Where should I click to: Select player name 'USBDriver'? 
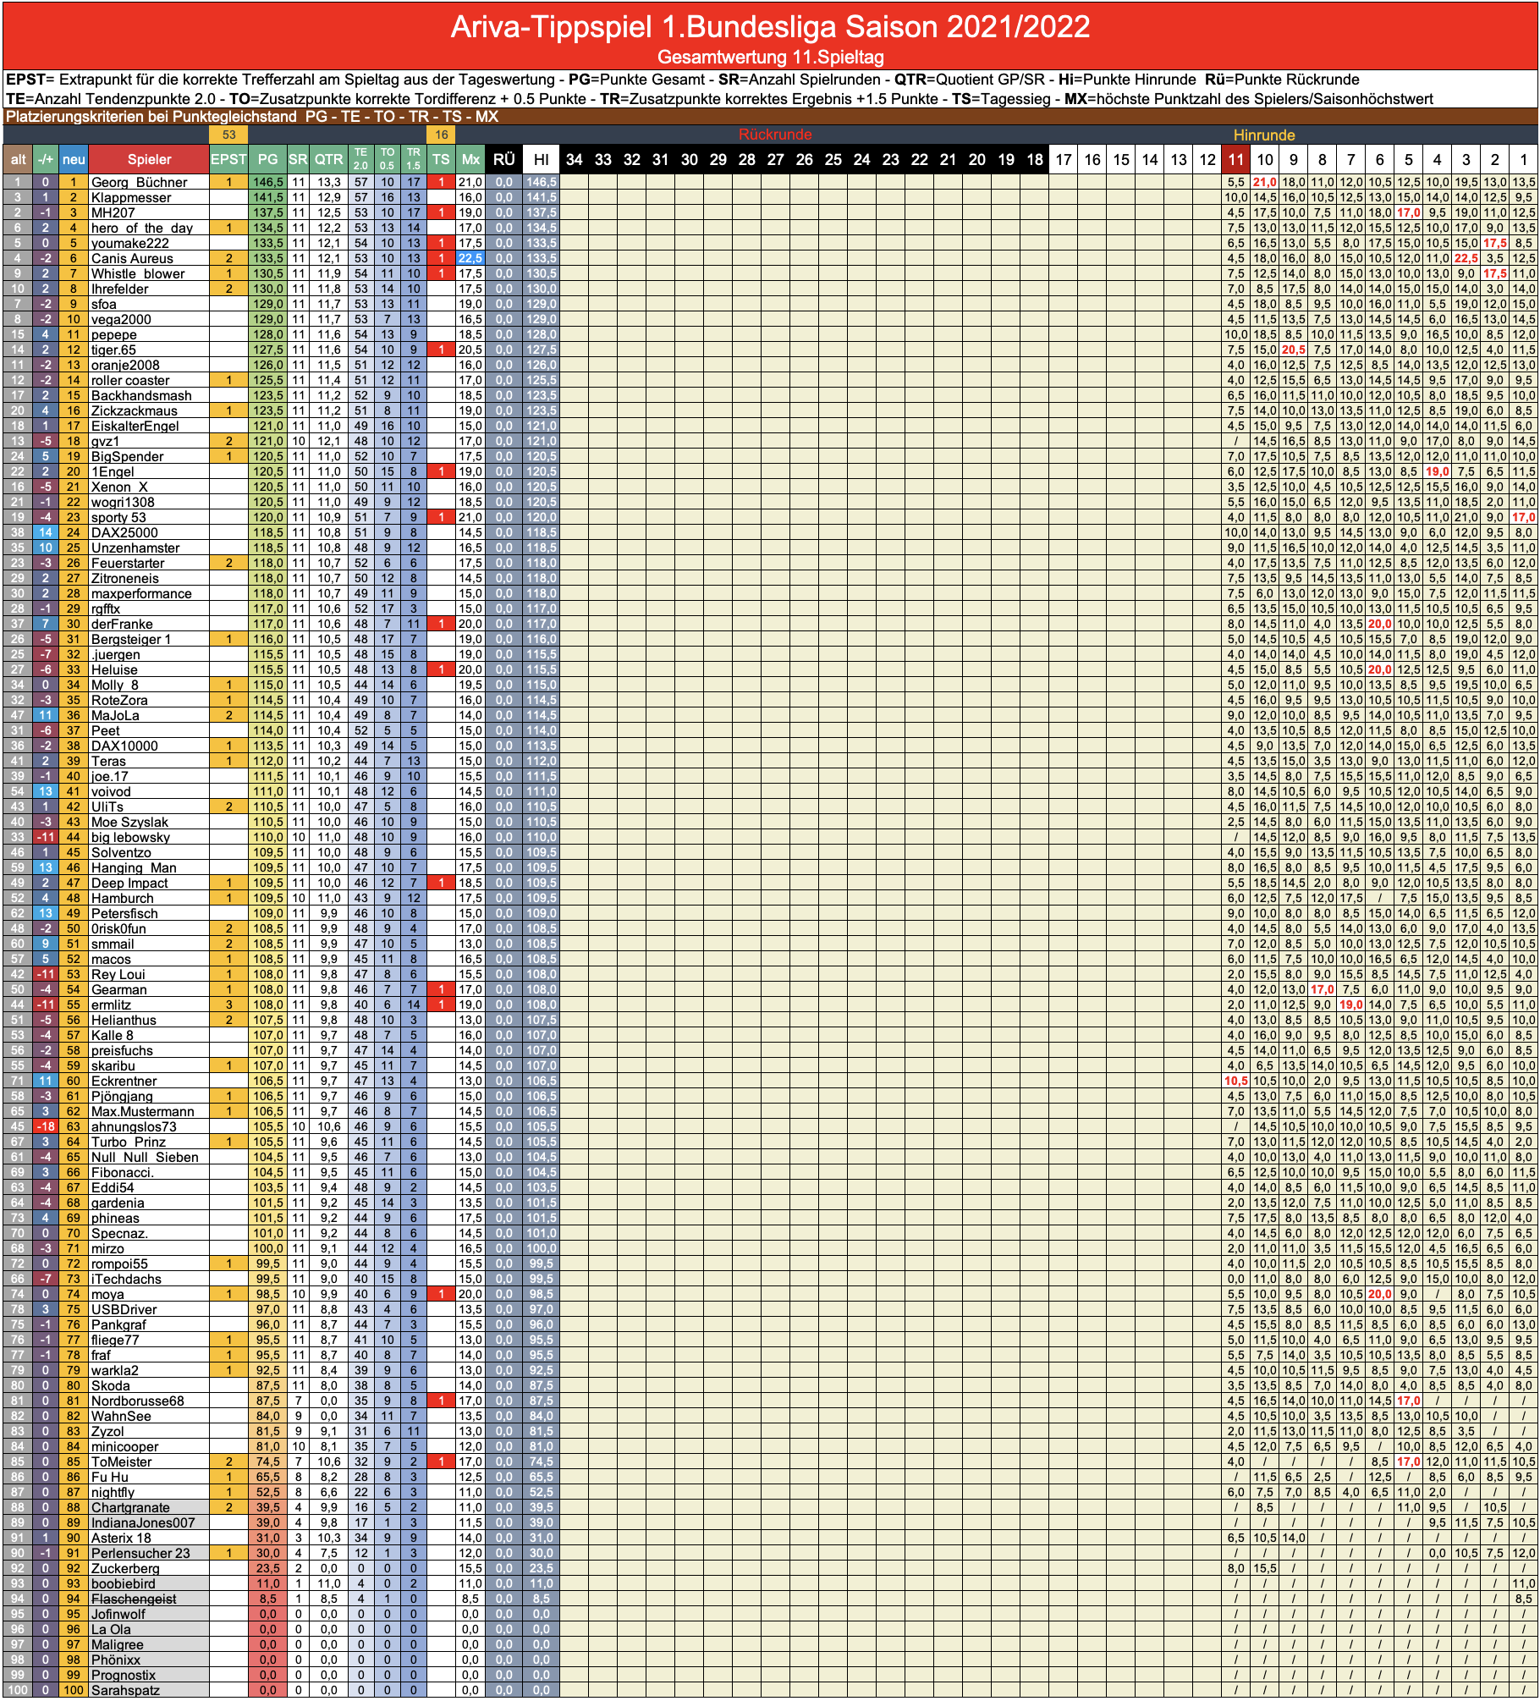click(124, 1309)
